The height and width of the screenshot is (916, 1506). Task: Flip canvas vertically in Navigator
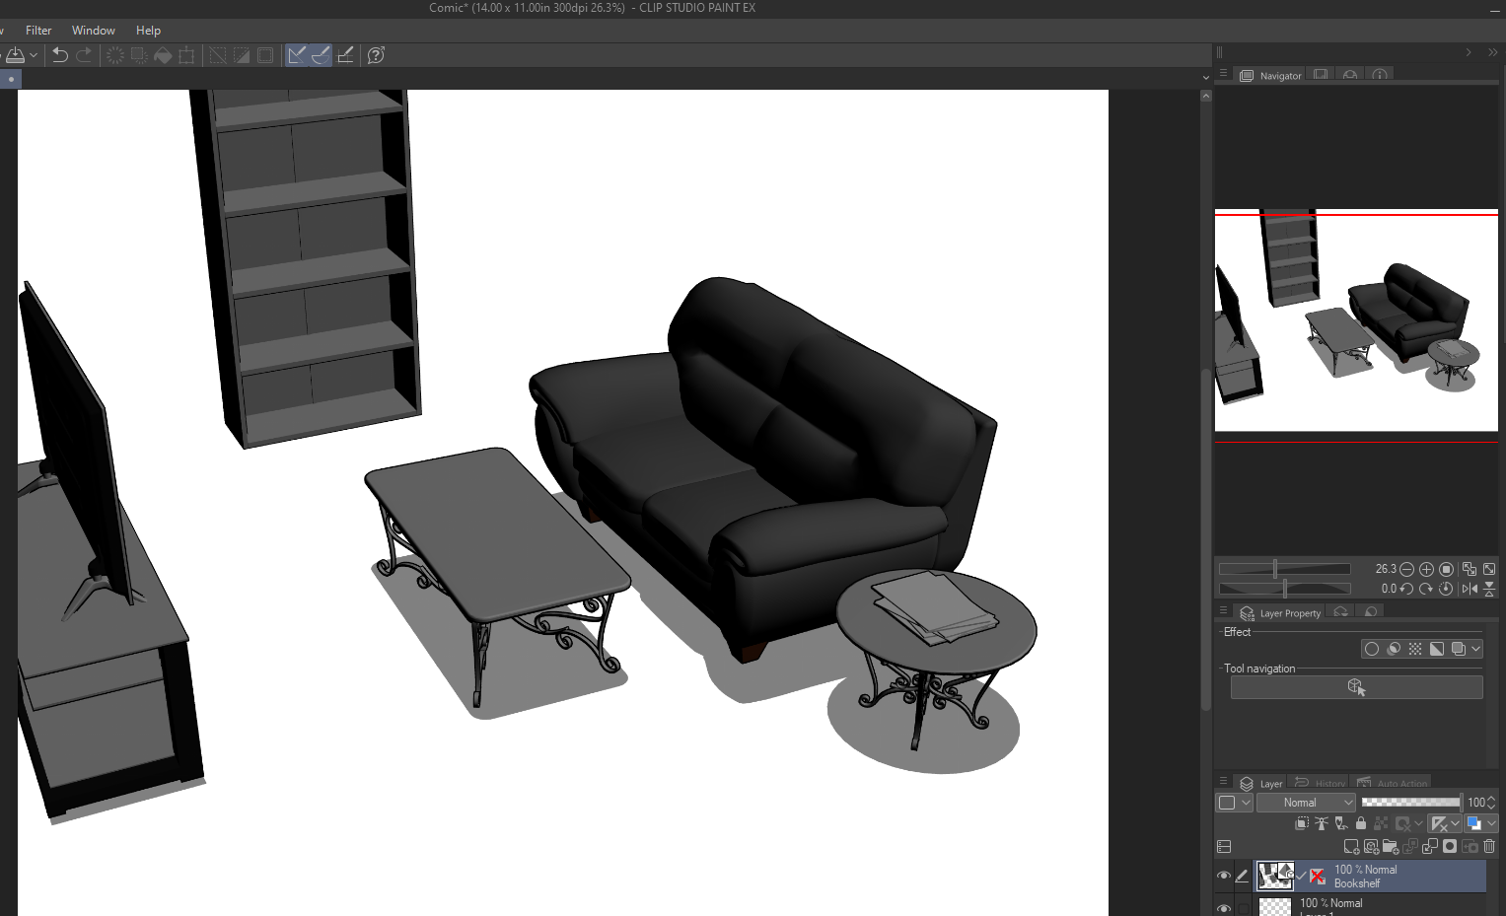click(1489, 589)
